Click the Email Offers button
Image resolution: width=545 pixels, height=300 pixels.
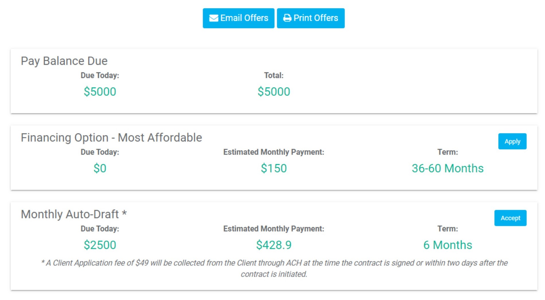238,18
